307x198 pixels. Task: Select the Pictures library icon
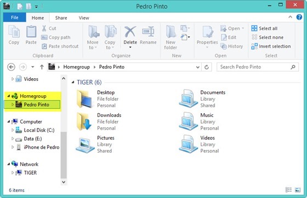click(x=85, y=145)
